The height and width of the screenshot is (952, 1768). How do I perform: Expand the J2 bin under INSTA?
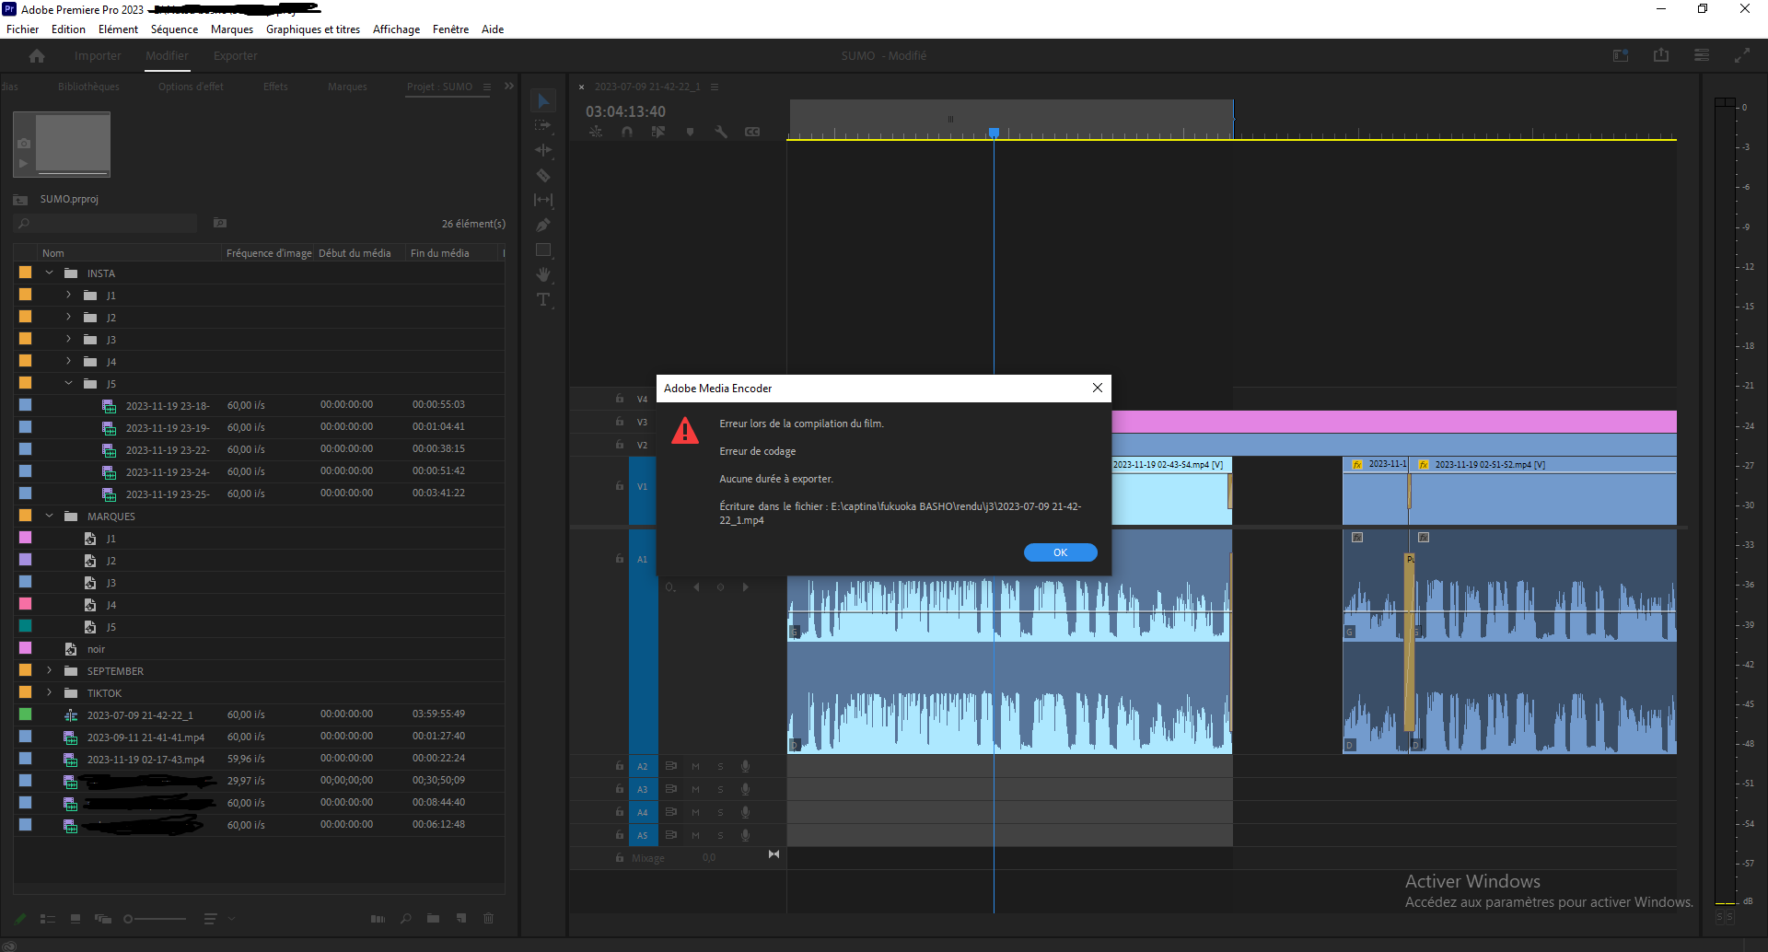pyautogui.click(x=68, y=317)
